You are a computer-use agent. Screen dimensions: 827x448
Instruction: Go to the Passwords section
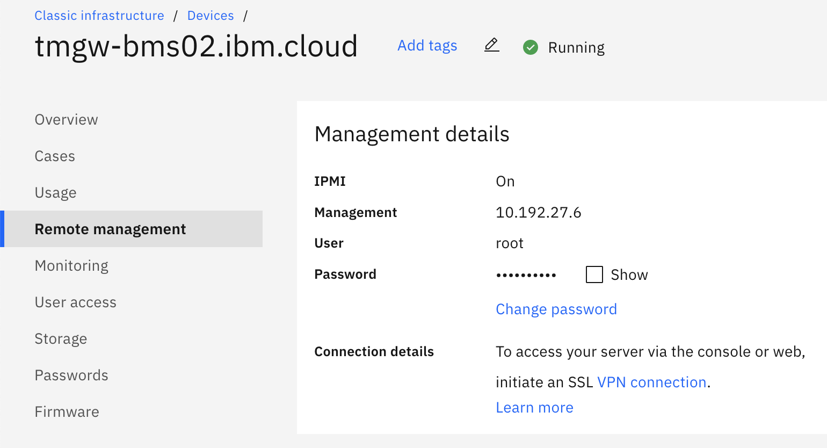point(71,375)
